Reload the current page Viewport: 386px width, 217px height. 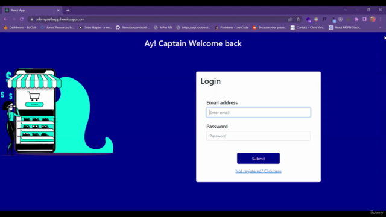pos(22,19)
